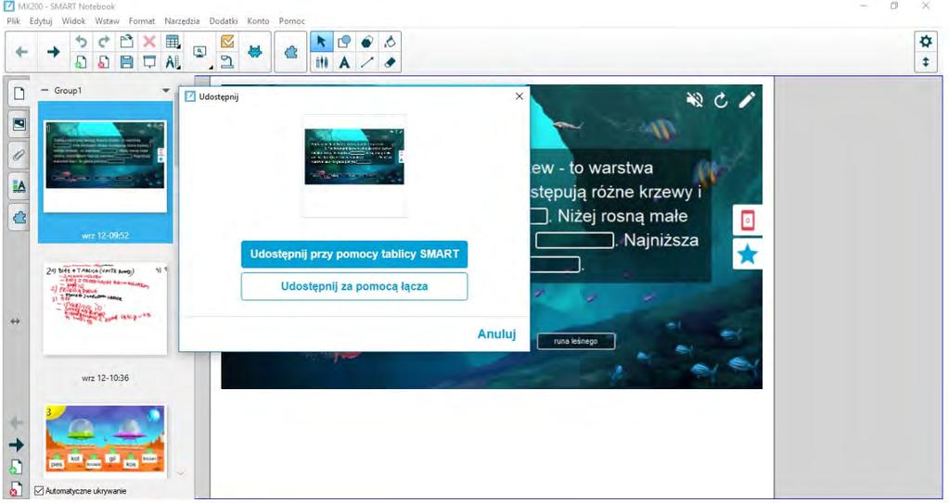Open Gallery side tab
Screen dimensions: 949x503
[x=19, y=124]
